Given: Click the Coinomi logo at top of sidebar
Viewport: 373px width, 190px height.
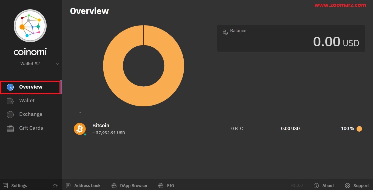Looking at the screenshot, I should pyautogui.click(x=30, y=26).
